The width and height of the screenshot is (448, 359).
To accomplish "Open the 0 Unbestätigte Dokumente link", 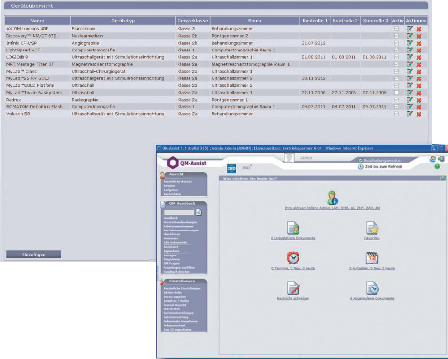I will point(293,238).
